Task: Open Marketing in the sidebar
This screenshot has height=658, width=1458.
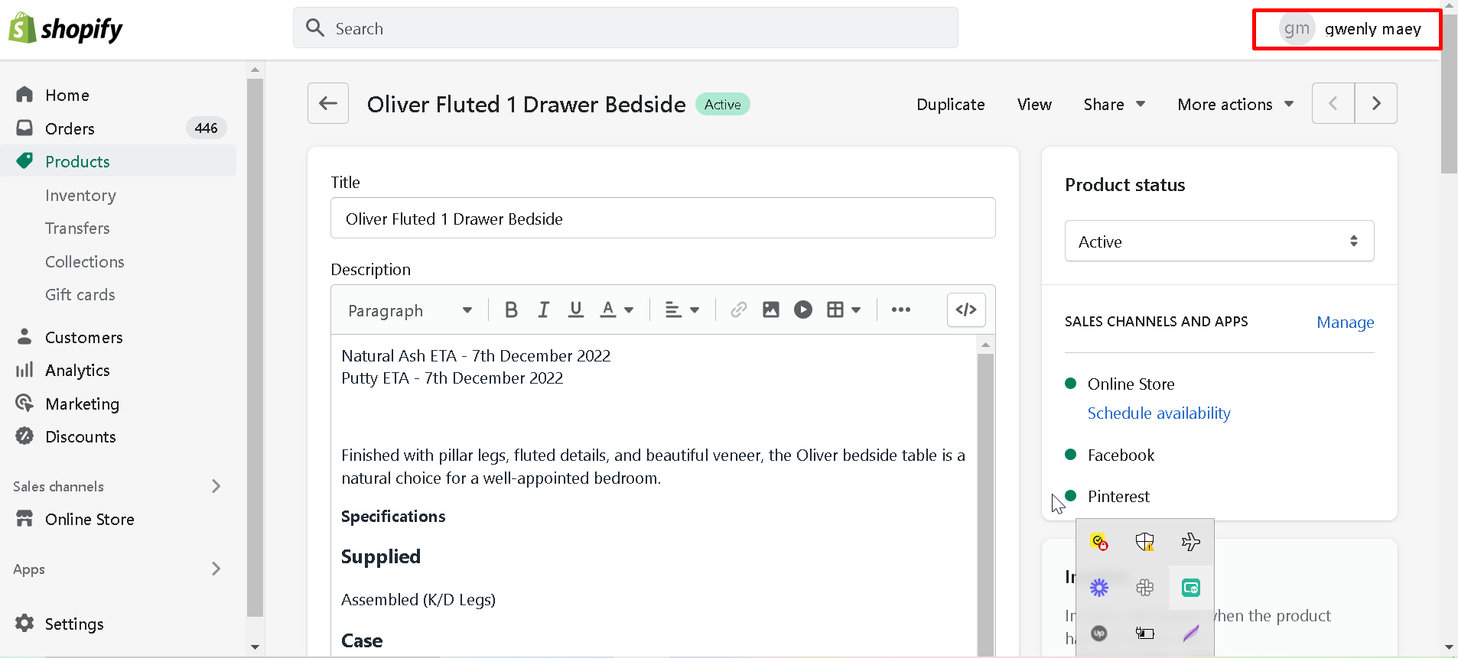Action: click(x=82, y=404)
